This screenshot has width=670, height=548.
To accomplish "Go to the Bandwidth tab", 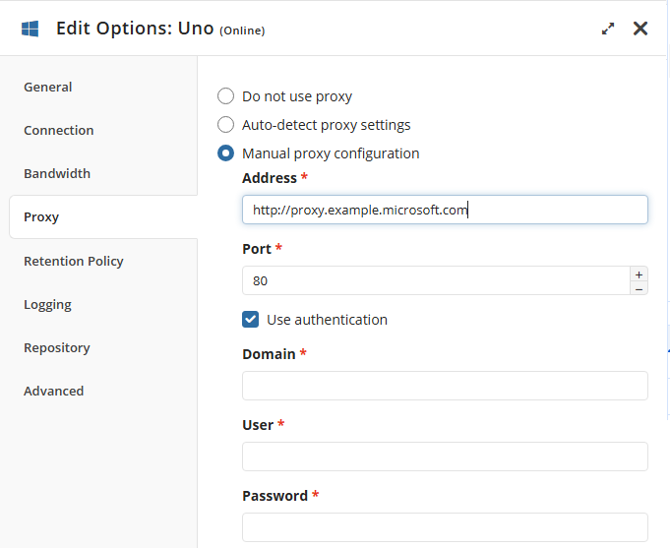I will (57, 173).
